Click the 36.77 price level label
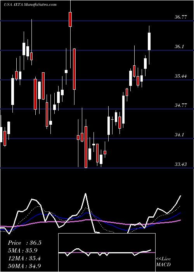Image resolution: width=194 pixels, height=272 pixels. (x=181, y=17)
